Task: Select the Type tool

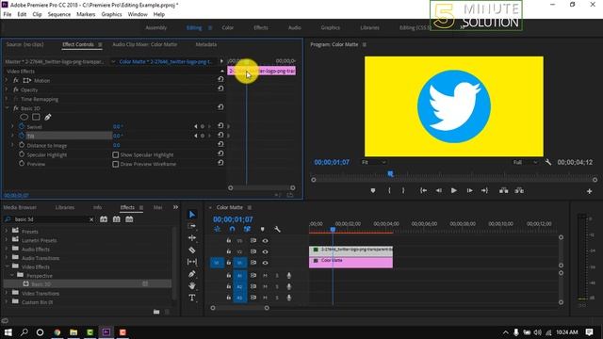Action: pyautogui.click(x=192, y=298)
